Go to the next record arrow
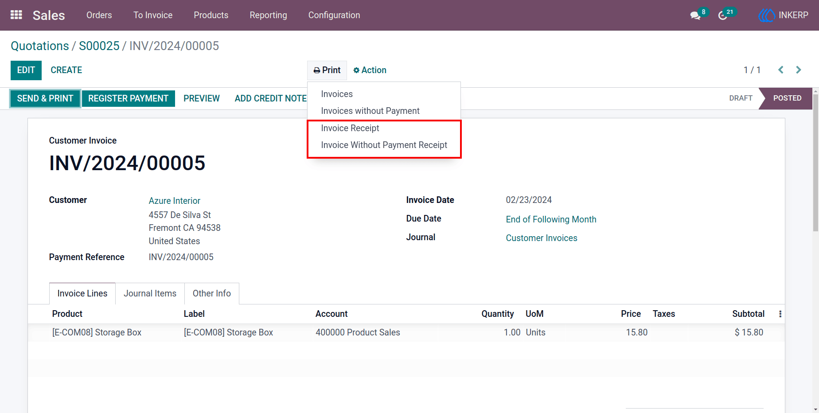This screenshot has width=819, height=413. coord(799,70)
